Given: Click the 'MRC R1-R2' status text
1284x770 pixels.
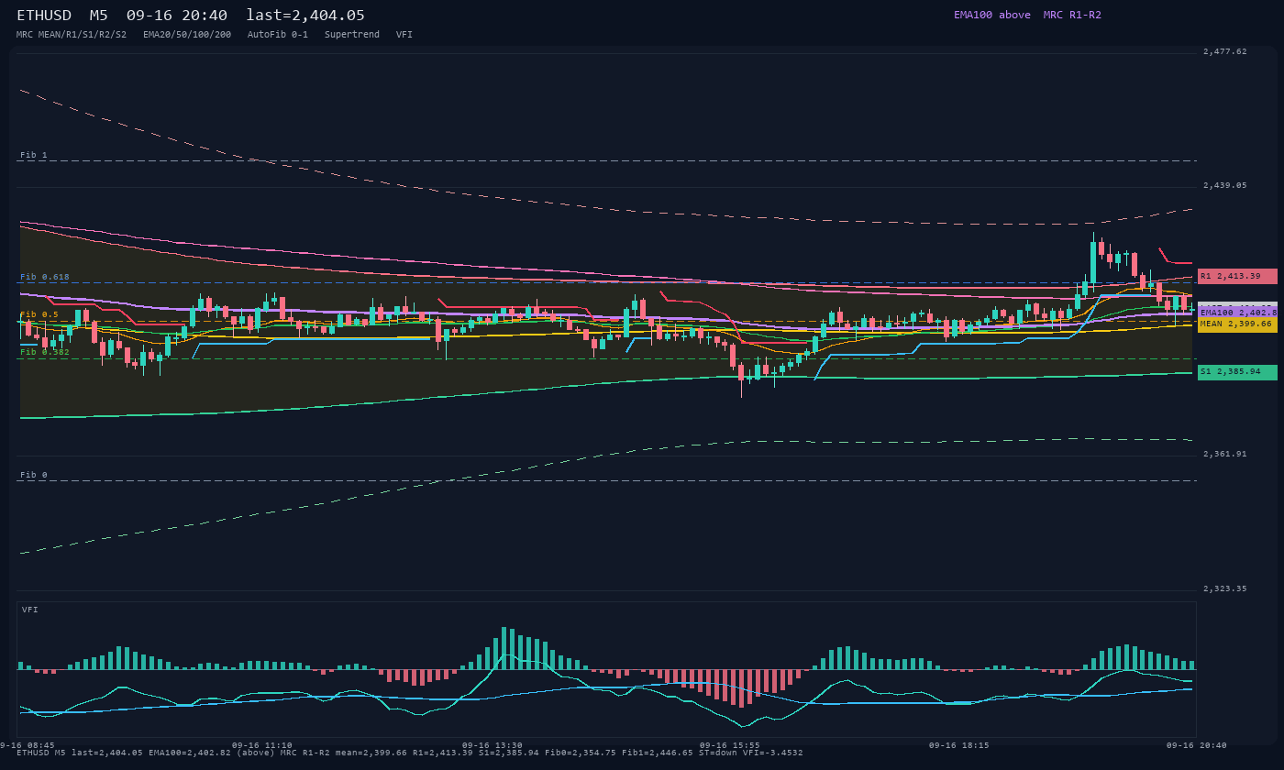Looking at the screenshot, I should click(1072, 15).
